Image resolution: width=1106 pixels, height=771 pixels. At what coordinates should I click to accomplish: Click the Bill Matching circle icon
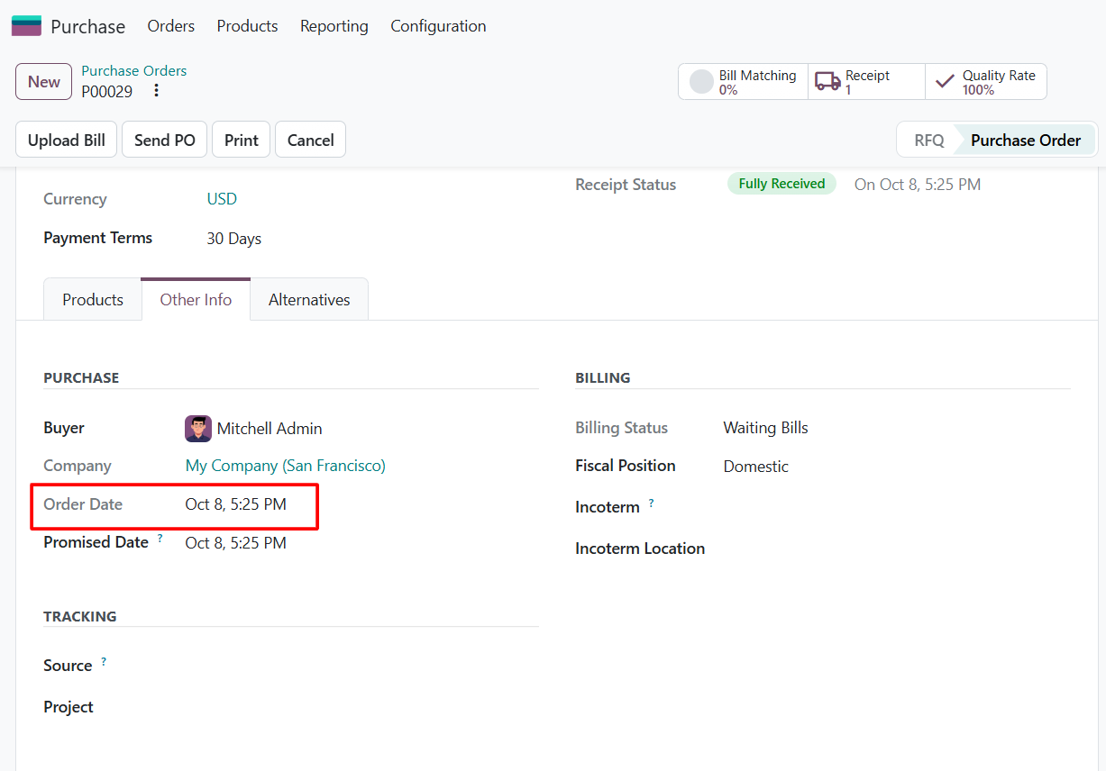701,82
